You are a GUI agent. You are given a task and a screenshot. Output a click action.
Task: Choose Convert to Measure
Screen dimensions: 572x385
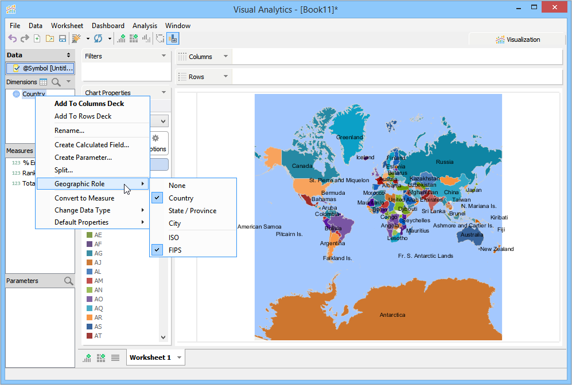[x=93, y=198]
